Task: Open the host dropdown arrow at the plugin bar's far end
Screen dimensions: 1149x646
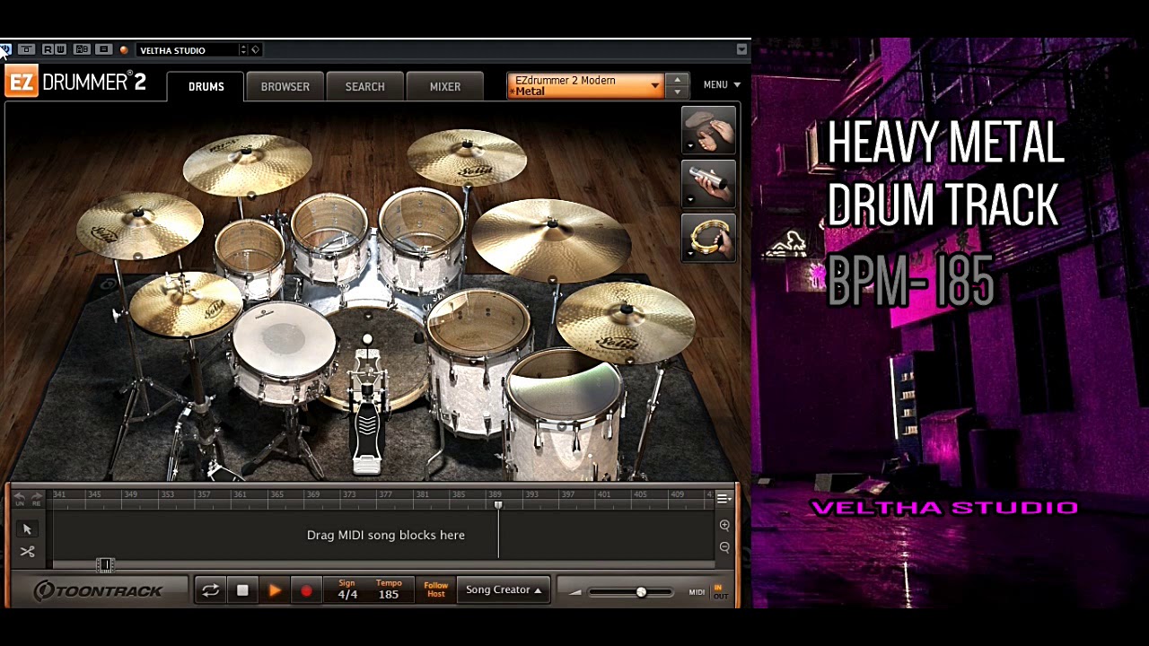Action: click(741, 49)
